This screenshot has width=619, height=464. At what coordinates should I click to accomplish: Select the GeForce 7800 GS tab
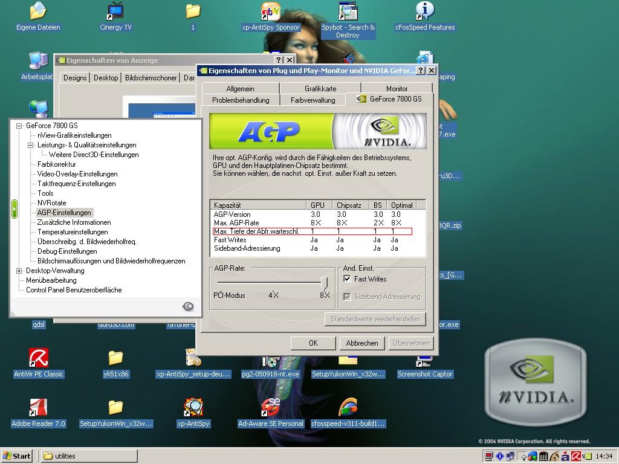pyautogui.click(x=390, y=99)
